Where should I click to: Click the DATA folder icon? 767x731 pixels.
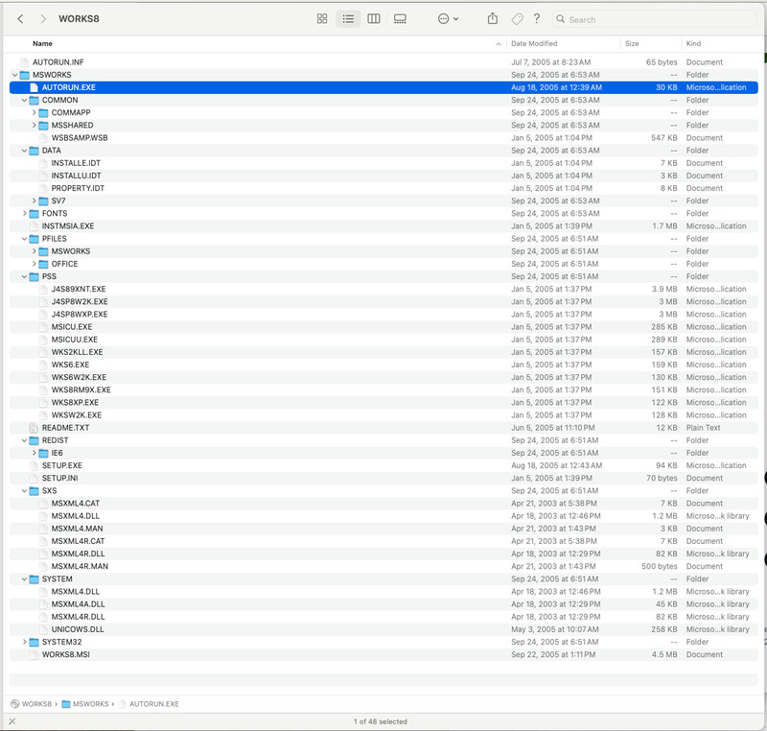34,151
